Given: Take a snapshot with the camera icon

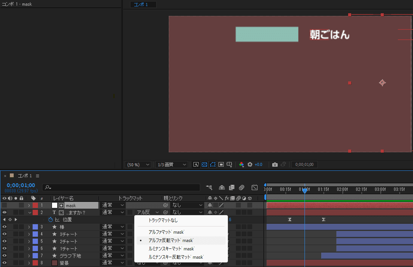Looking at the screenshot, I should pos(275,164).
